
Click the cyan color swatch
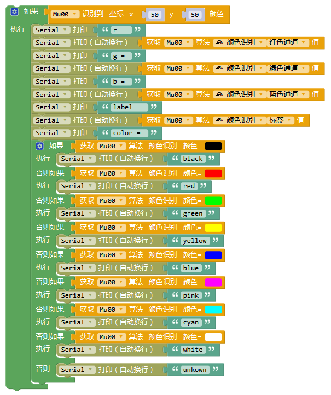(213, 310)
